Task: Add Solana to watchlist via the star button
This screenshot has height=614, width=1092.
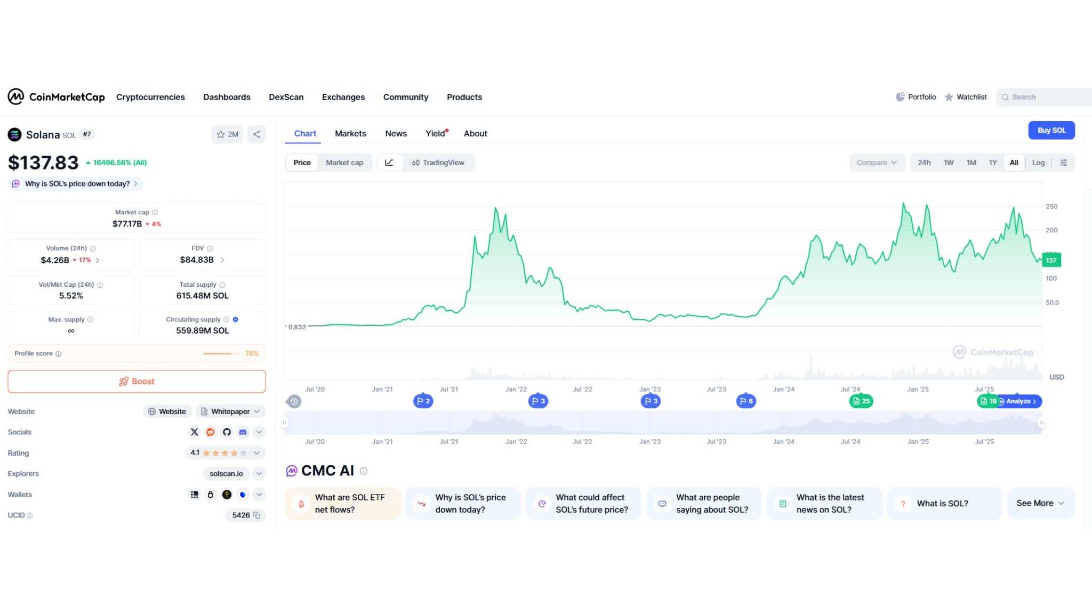Action: point(227,134)
